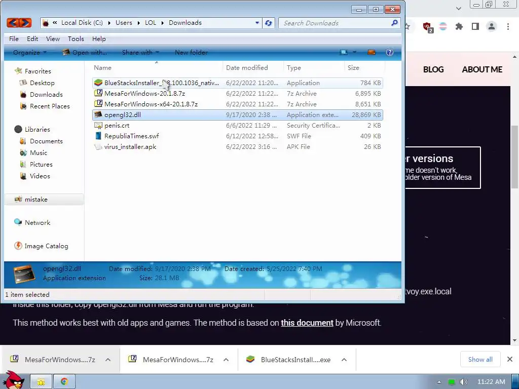Click the Angry Birds start button
This screenshot has height=389, width=519.
pyautogui.click(x=13, y=380)
